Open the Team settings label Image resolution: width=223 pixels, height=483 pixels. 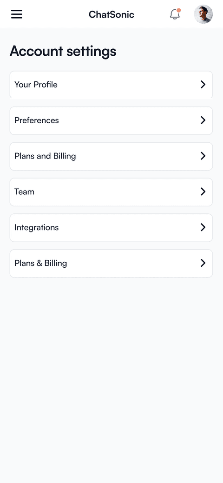(x=24, y=192)
